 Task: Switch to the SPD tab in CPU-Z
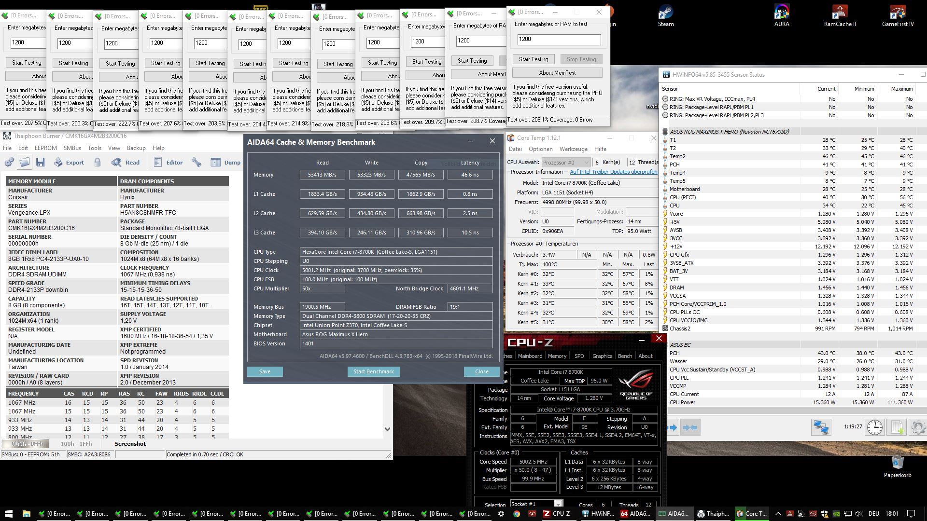tap(579, 356)
